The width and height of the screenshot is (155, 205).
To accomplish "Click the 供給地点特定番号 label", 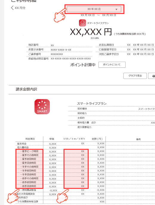I will coord(38,58).
